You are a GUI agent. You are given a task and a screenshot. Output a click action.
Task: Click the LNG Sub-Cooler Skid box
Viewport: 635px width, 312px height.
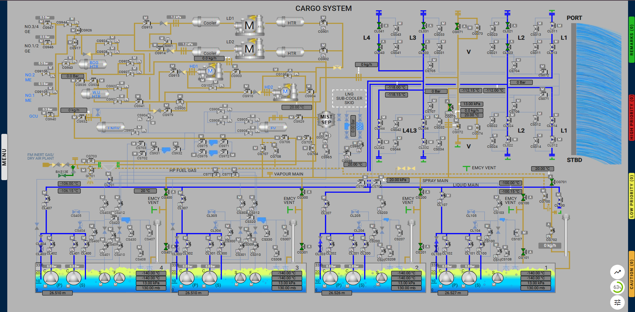coord(349,98)
